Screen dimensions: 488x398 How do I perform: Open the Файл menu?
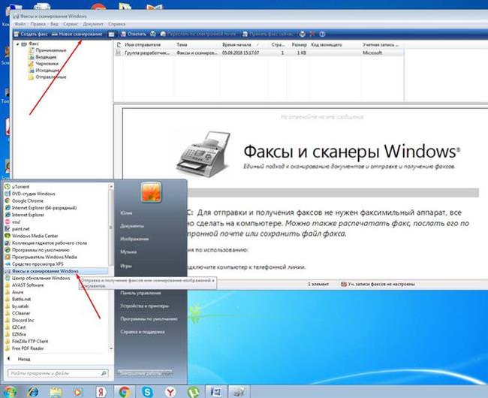coord(20,24)
